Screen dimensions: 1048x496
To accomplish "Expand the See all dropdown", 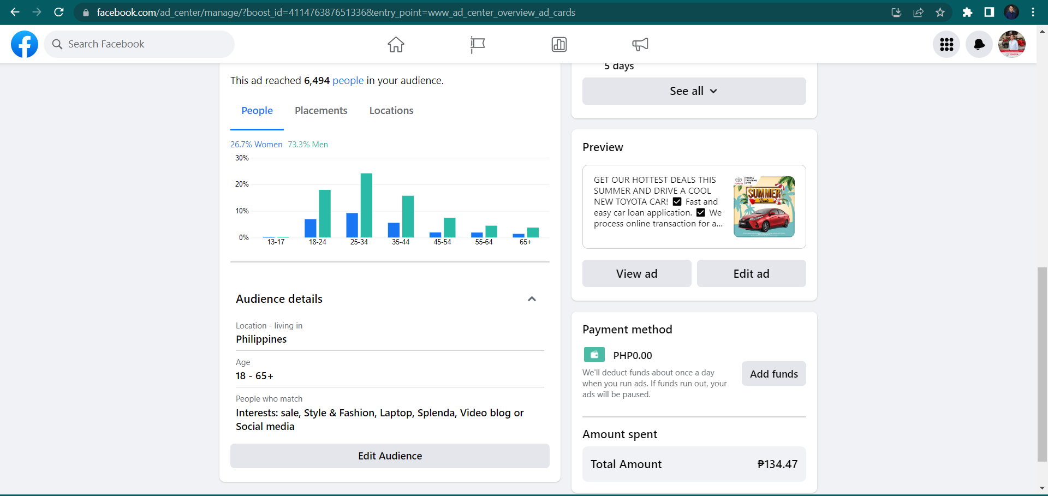I will (694, 91).
